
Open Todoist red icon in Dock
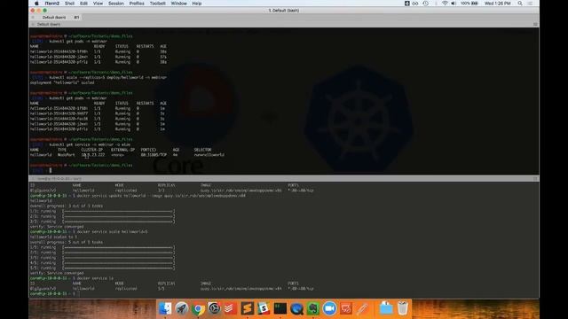click(231, 308)
